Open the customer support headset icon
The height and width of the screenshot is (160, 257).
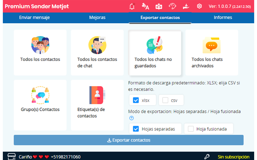172,6
